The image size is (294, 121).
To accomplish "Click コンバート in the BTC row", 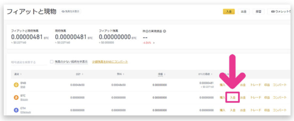I will pyautogui.click(x=280, y=97).
